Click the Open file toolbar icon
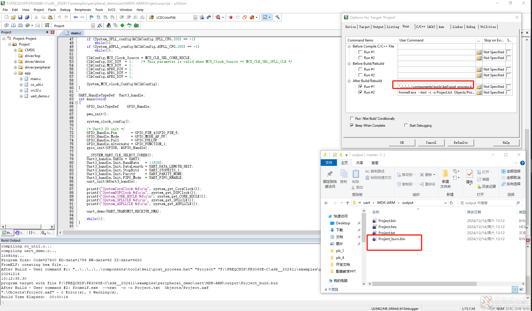Image resolution: width=532 pixels, height=311 pixels. click(13, 17)
